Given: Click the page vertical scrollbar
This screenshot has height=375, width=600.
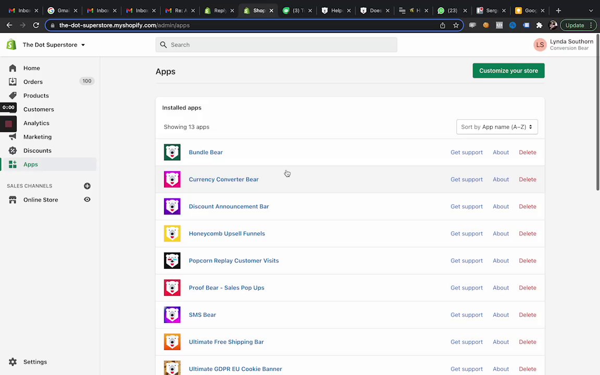Looking at the screenshot, I should tap(598, 113).
